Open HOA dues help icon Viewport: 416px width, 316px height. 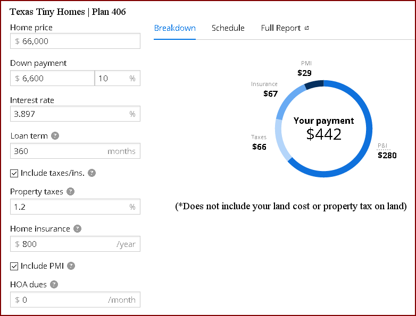pyautogui.click(x=54, y=285)
